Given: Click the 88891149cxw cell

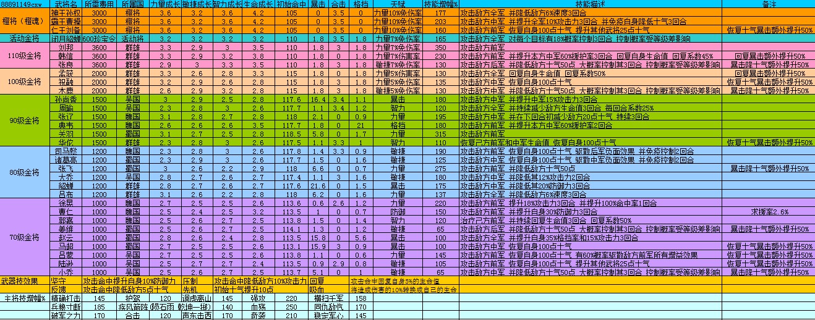Looking at the screenshot, I should click(23, 4).
